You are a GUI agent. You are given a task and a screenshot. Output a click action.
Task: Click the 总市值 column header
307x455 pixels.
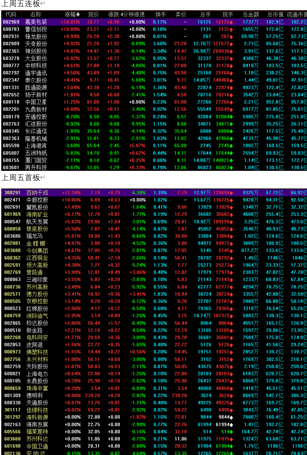tap(275, 15)
